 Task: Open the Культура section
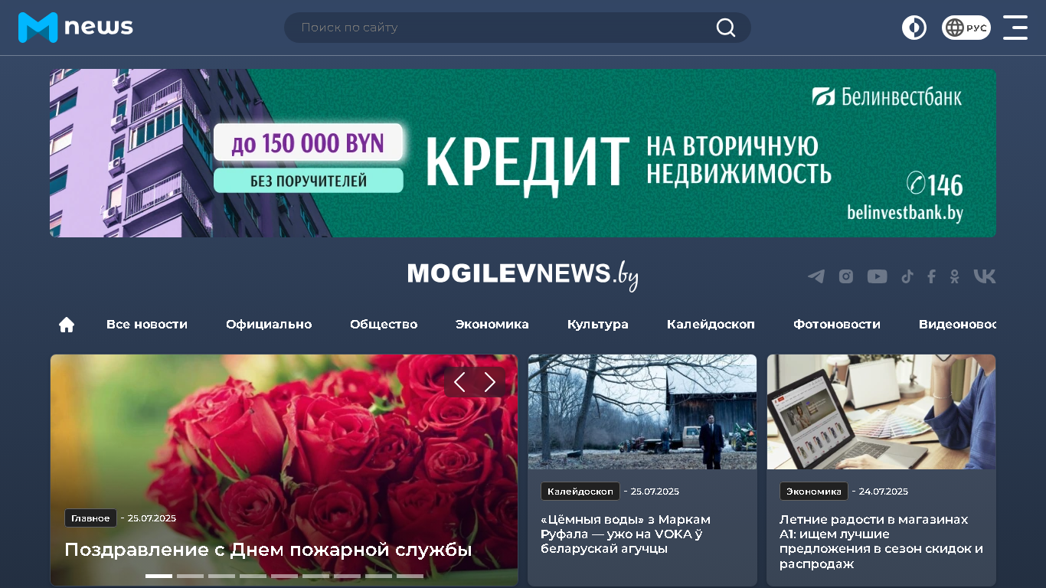pos(598,325)
